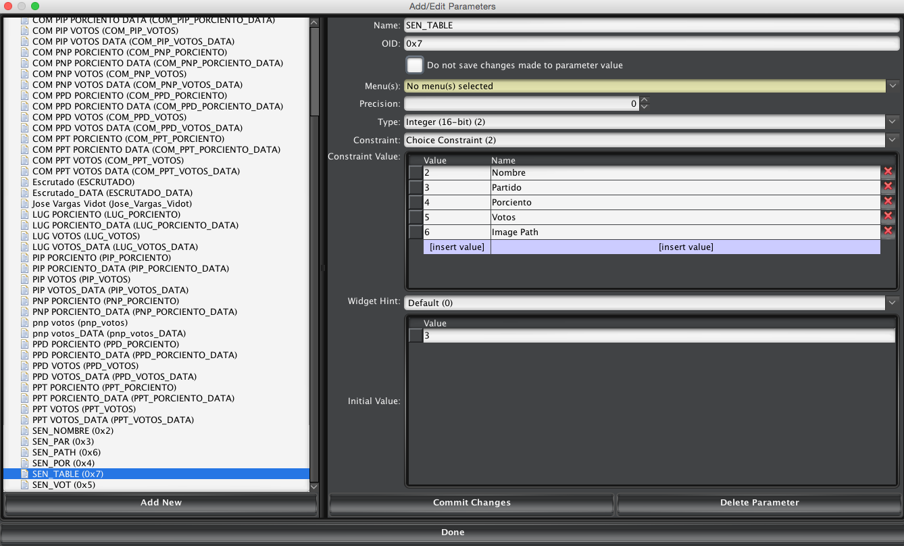Delete the Votos constraint value
The image size is (904, 546).
(x=888, y=217)
